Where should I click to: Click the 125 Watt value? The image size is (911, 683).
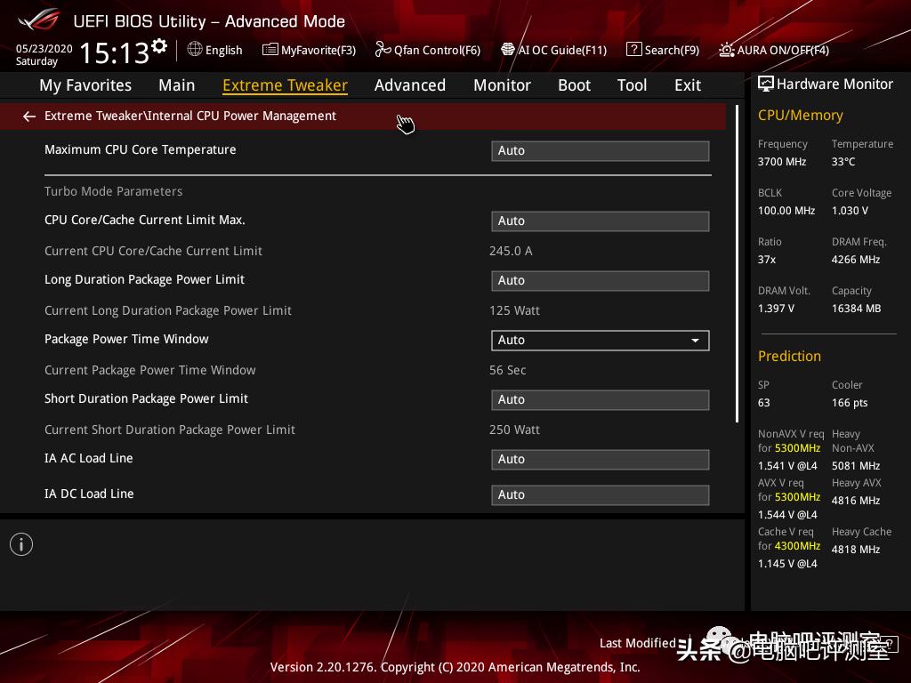click(514, 310)
